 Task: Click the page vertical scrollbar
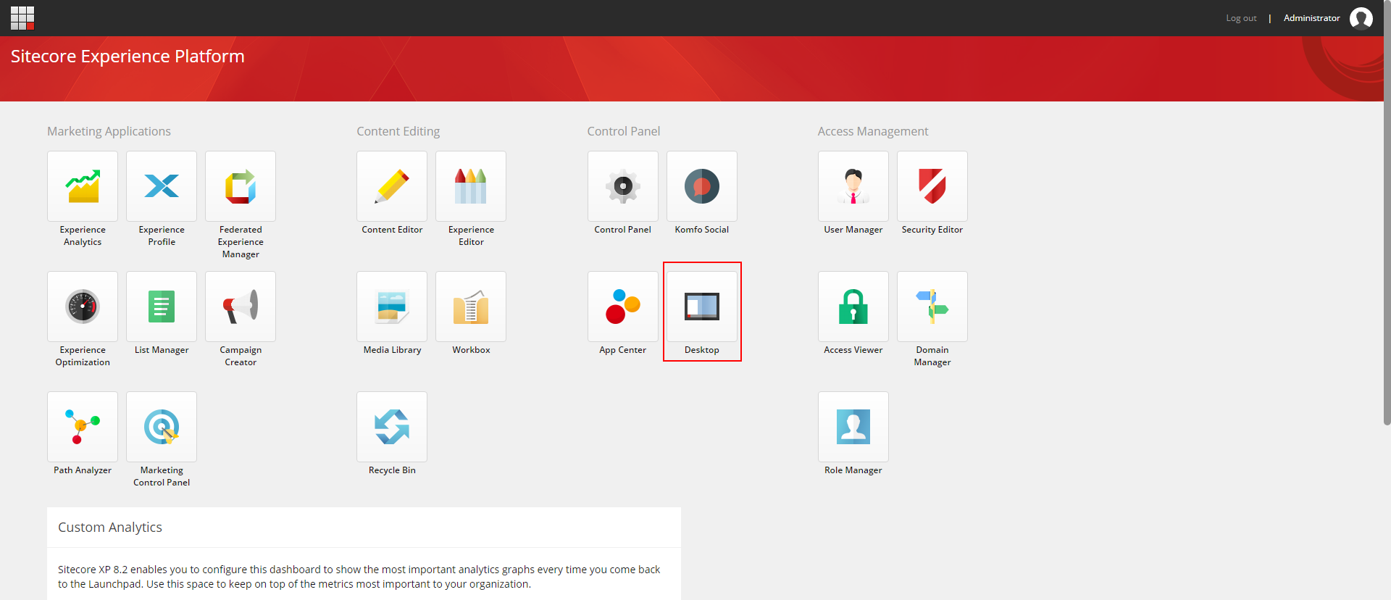tap(1387, 213)
